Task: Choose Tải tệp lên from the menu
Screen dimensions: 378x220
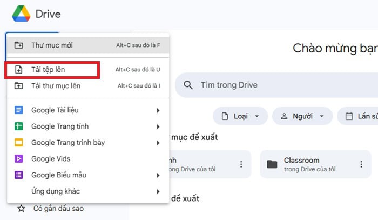Action: click(88, 70)
